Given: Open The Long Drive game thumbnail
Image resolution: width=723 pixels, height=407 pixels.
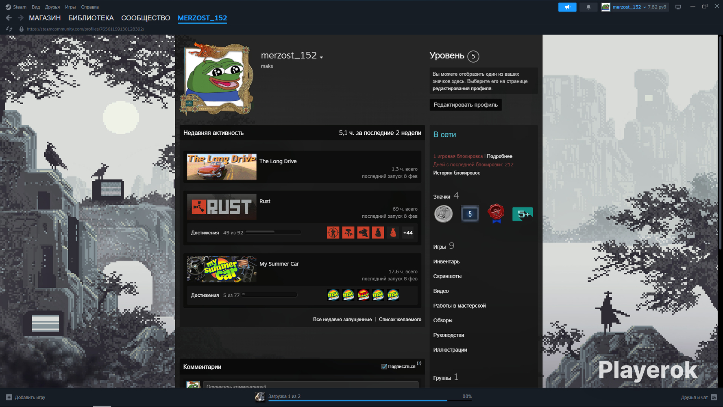Looking at the screenshot, I should [x=222, y=166].
